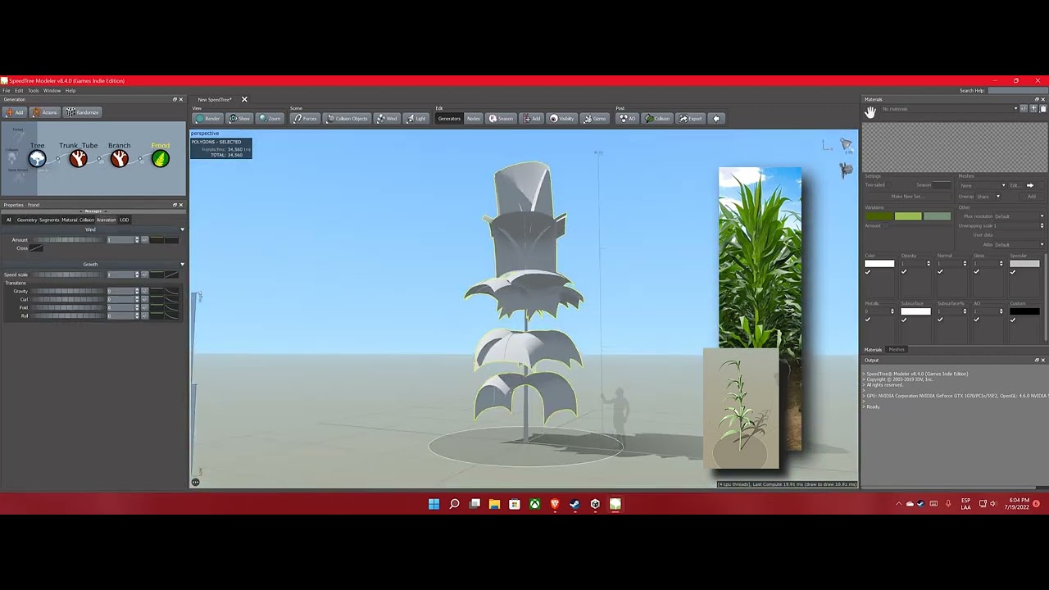Open the Season edit control
The image size is (1049, 590).
point(501,119)
